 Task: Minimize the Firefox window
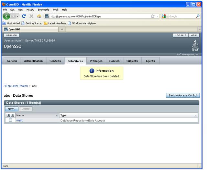point(188,4)
